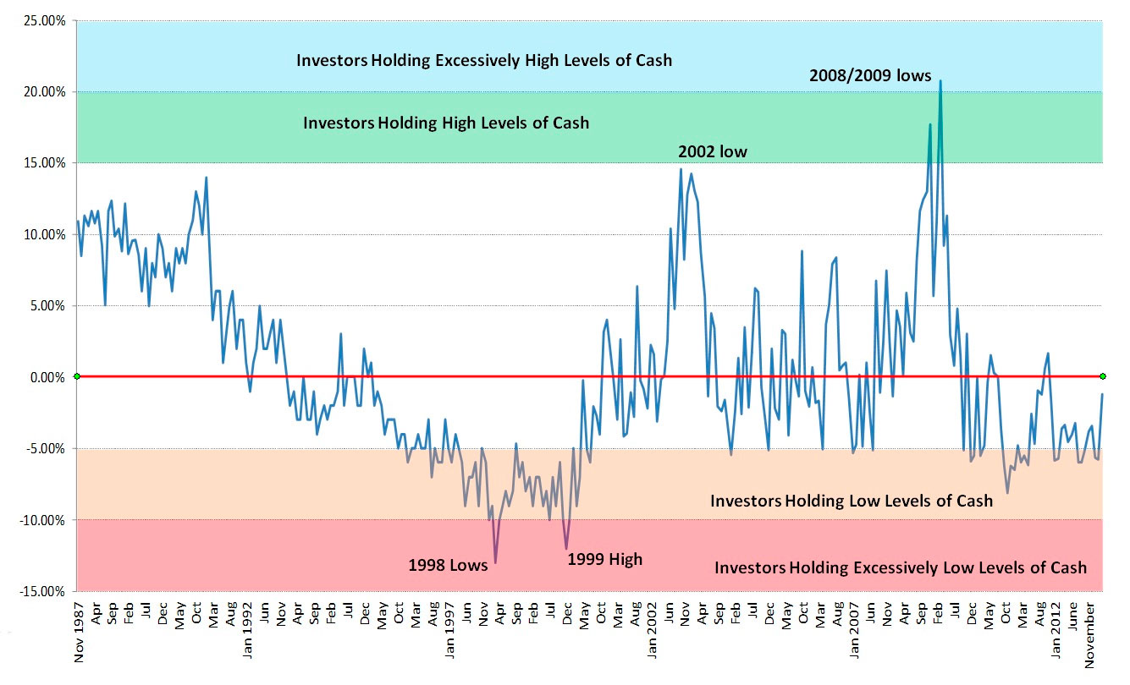The width and height of the screenshot is (1130, 685).
Task: Click "Investors Holding Excessively High Levels of Cash" text
Action: coord(483,60)
